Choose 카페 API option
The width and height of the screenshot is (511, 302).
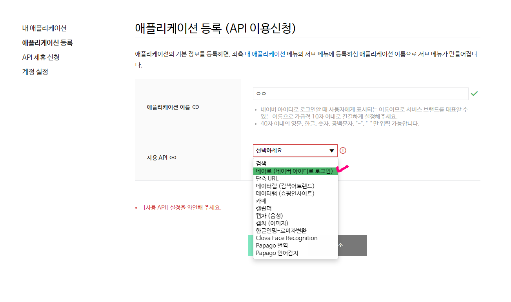[296, 201]
